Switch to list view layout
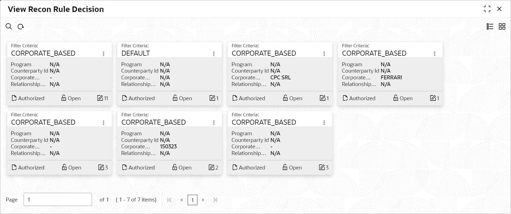Viewport: 511px width, 214px height. (x=490, y=26)
